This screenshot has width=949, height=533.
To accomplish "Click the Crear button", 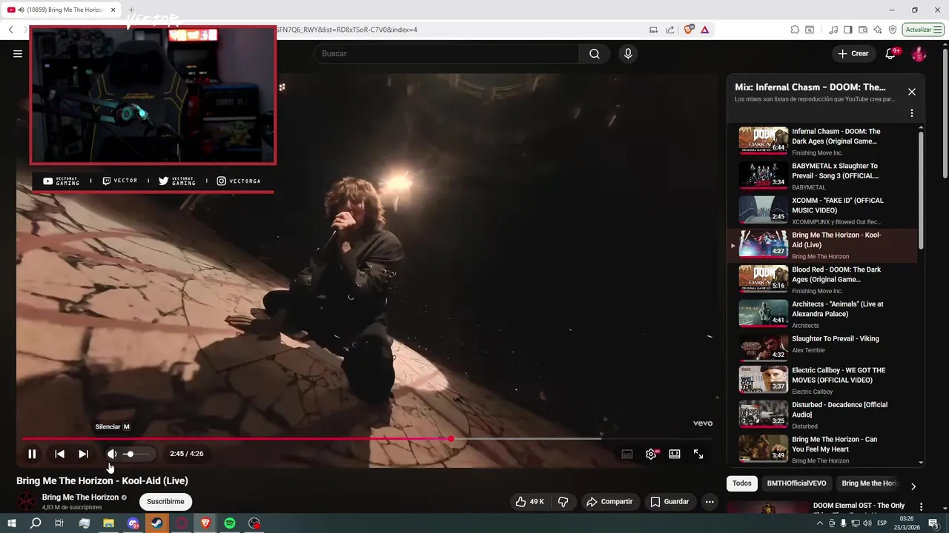I will [x=853, y=53].
